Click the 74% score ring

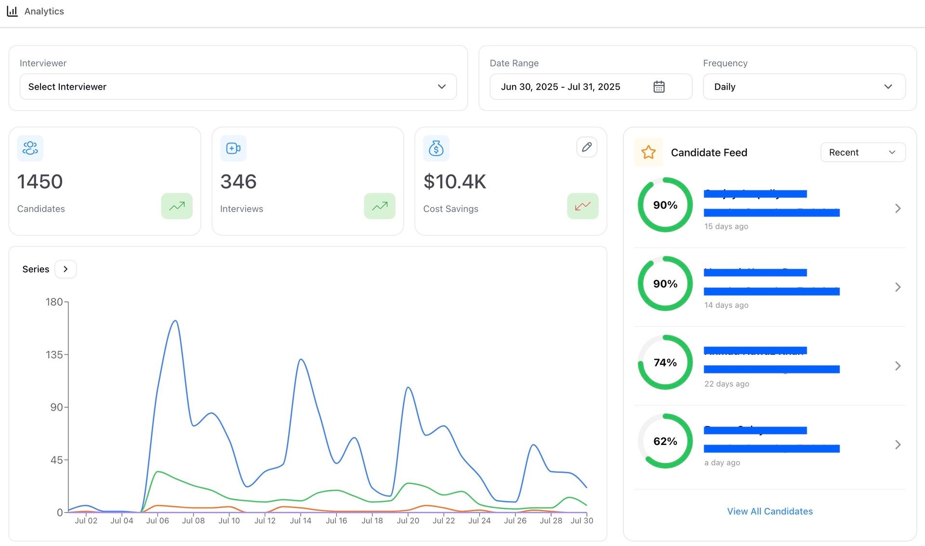point(665,362)
